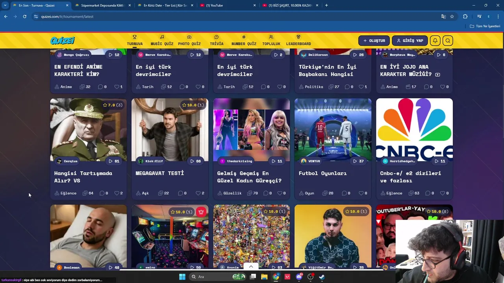Like Futbol Oyunları heart icon
The image size is (504, 283).
click(x=361, y=193)
